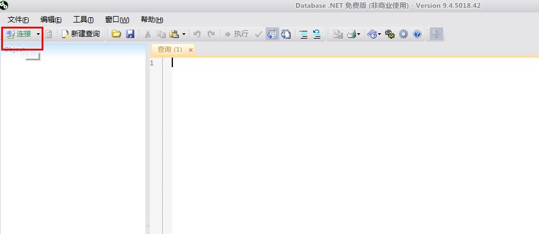Open the 连接 dropdown arrow

pyautogui.click(x=38, y=34)
